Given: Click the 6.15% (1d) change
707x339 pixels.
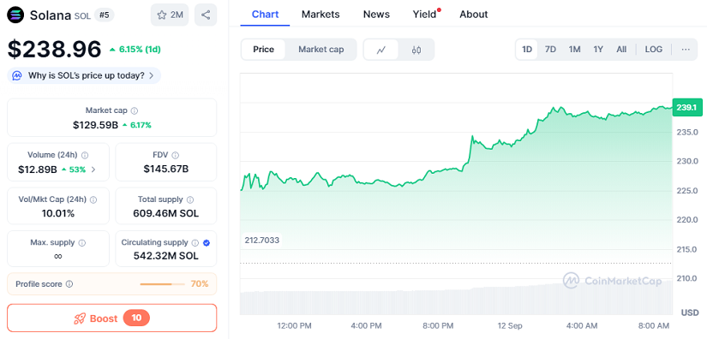Looking at the screenshot, I should (135, 50).
